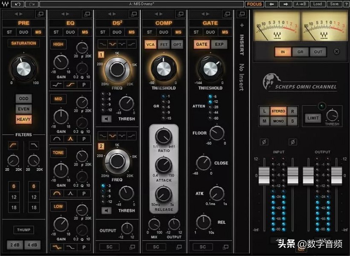
Task: Click the A→B copy button
Action: 301,4
